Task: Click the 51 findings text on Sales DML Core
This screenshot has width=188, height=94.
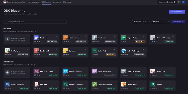Action: click(125, 55)
